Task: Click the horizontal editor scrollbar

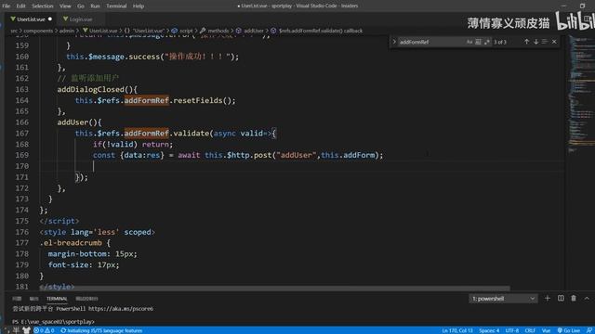Action: click(275, 289)
